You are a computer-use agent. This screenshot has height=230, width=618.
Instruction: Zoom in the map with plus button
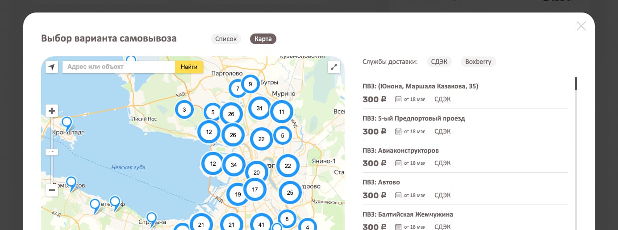tap(52, 111)
